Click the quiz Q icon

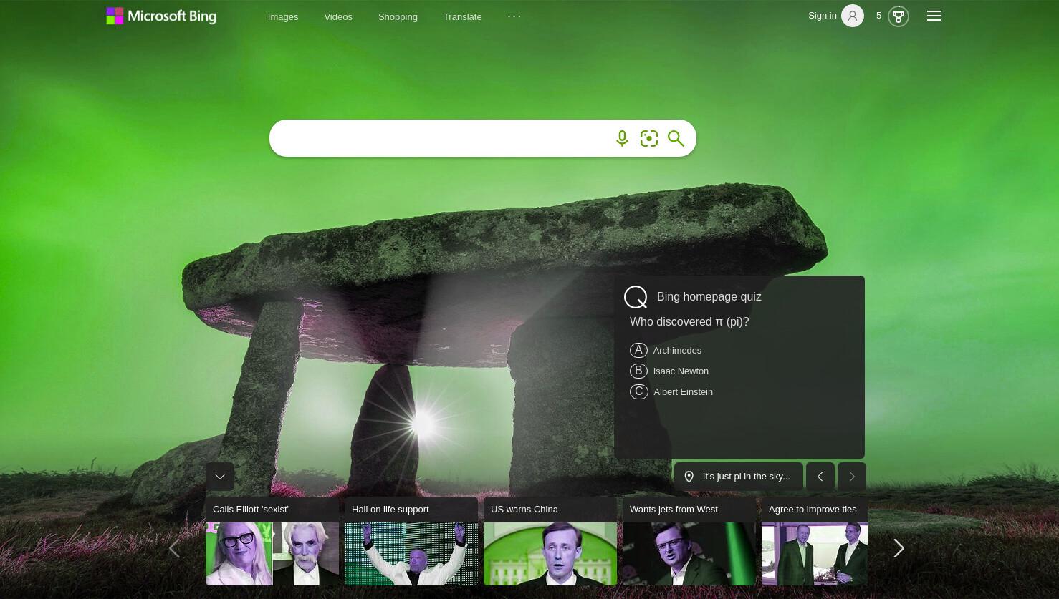(636, 297)
